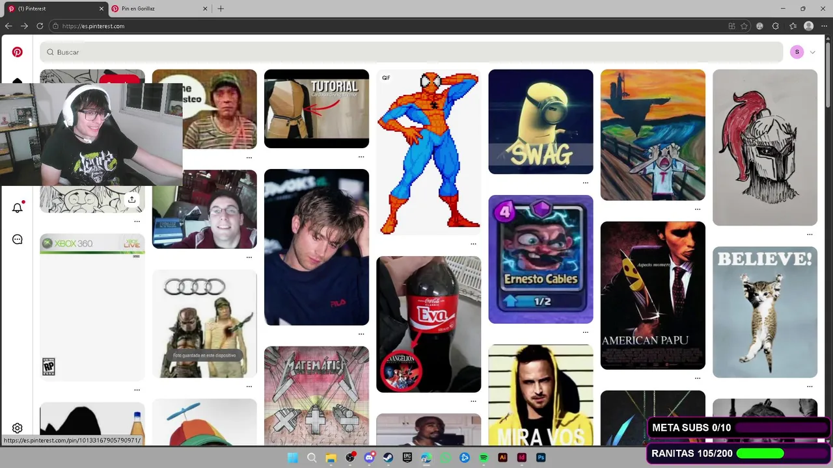833x468 pixels.
Task: Open the split screen apps icon in address bar
Action: pyautogui.click(x=731, y=26)
